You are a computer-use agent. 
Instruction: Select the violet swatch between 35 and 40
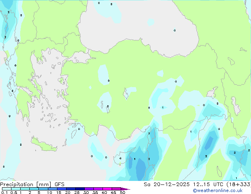point(98,189)
